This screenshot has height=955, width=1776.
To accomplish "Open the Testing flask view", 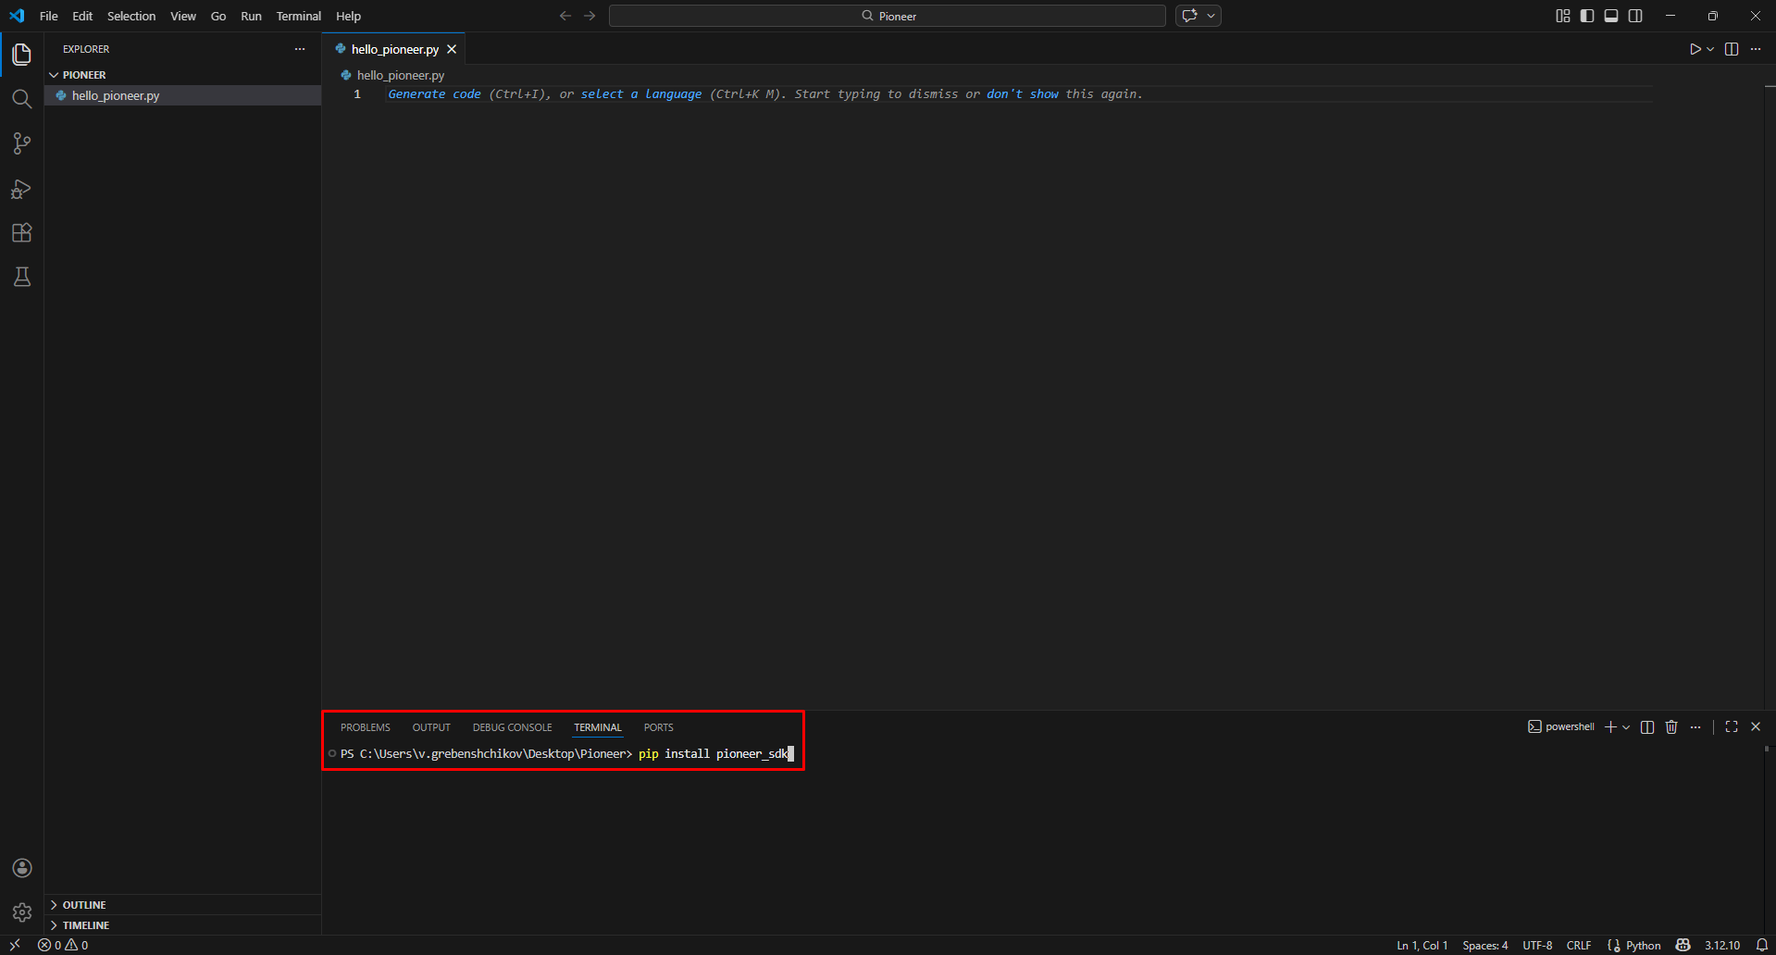I will pos(22,277).
